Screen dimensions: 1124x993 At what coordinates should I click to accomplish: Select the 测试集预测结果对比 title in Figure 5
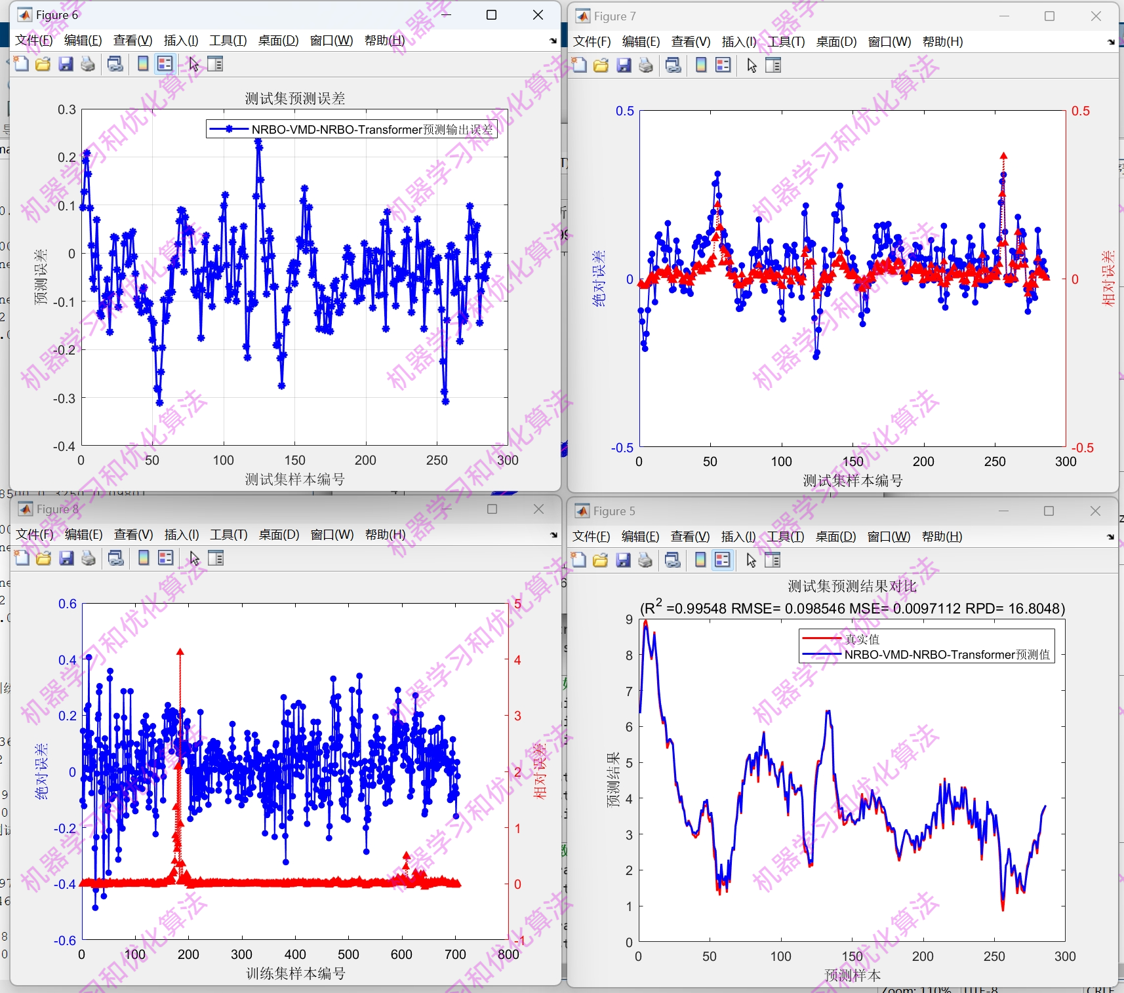click(x=852, y=586)
